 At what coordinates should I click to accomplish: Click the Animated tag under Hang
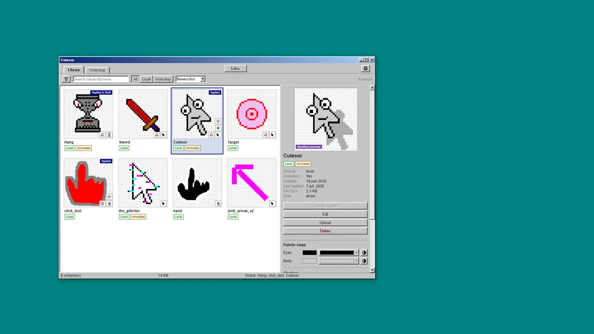(84, 148)
